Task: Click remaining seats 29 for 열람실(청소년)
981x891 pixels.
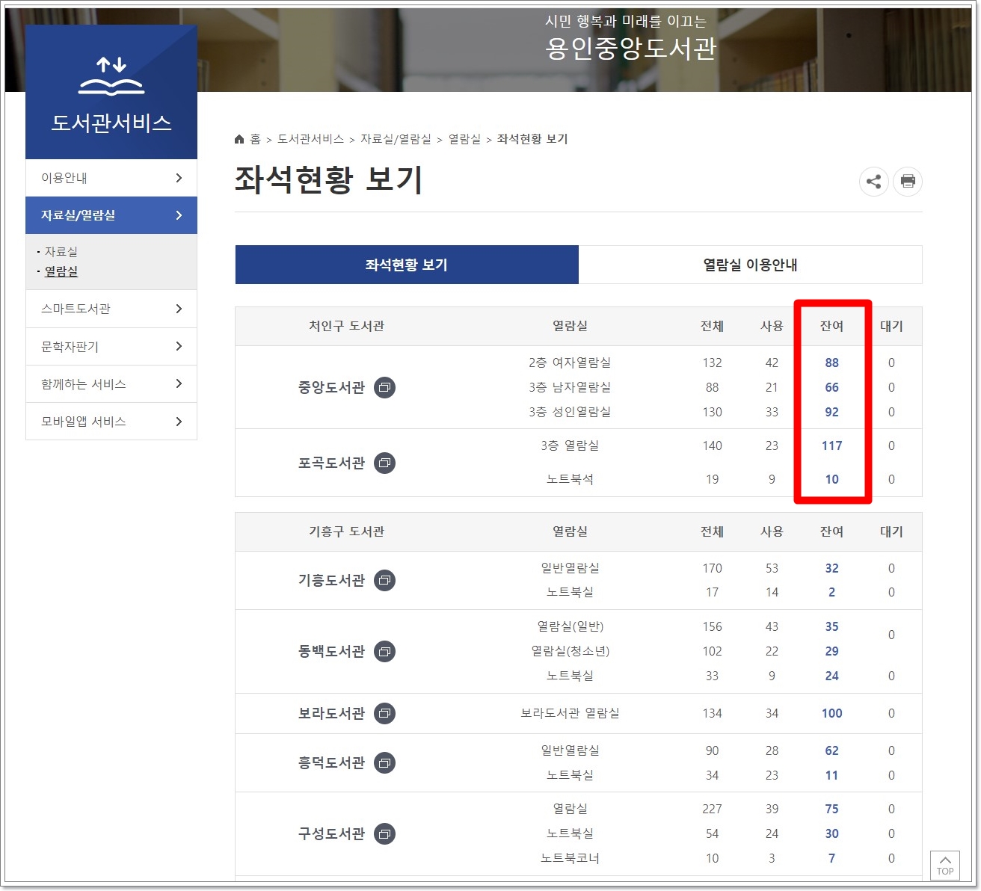Action: [831, 651]
